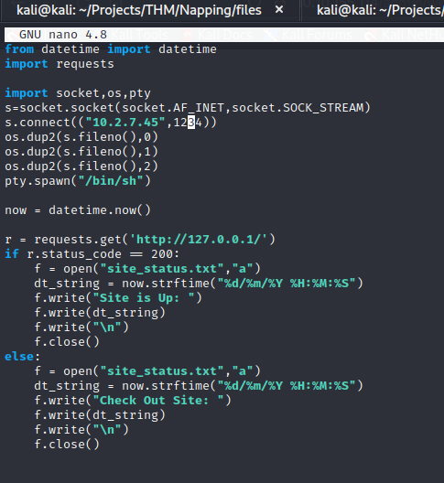Click the 'now = datetime.now()' line
Viewport: 444px width, 483px height.
click(78, 210)
